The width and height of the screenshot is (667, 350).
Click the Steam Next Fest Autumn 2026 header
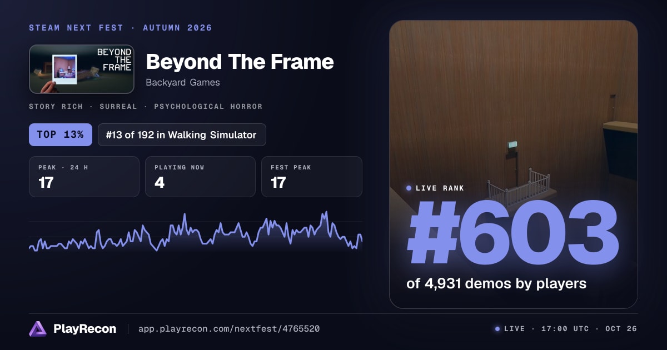click(x=121, y=28)
